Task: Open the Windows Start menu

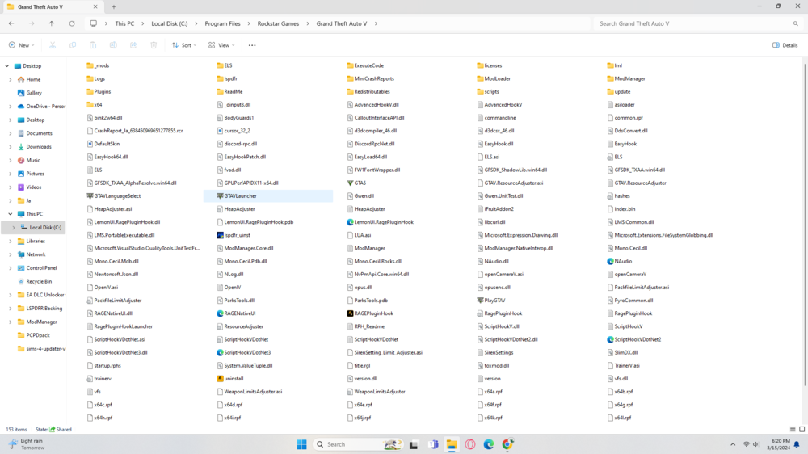Action: coord(302,444)
